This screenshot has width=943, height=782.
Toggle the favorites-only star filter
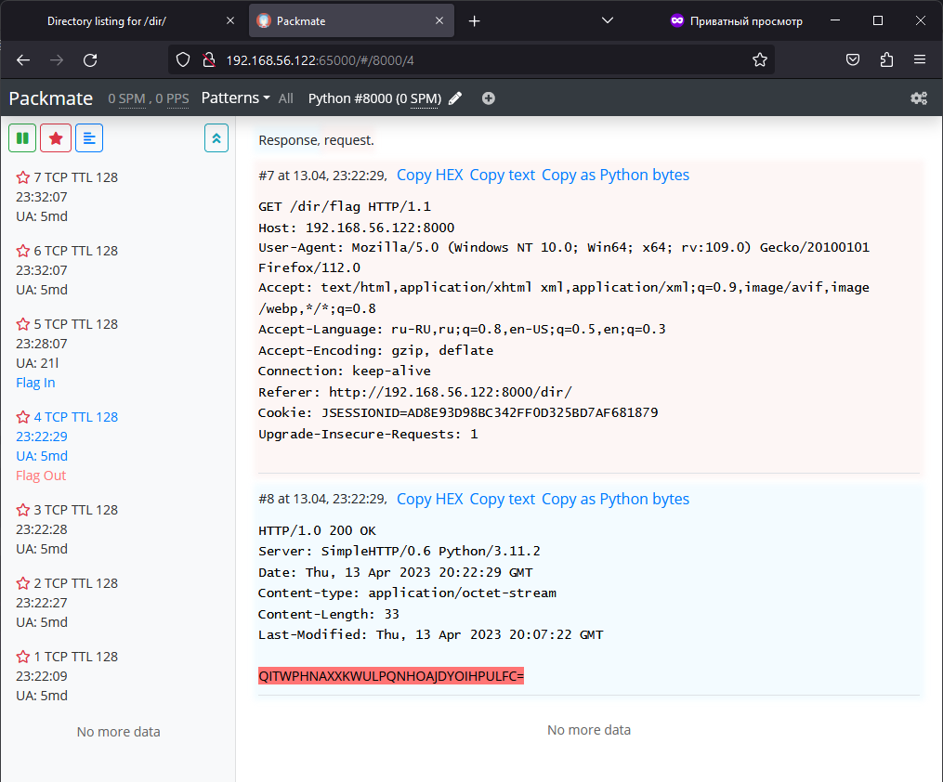pos(56,138)
